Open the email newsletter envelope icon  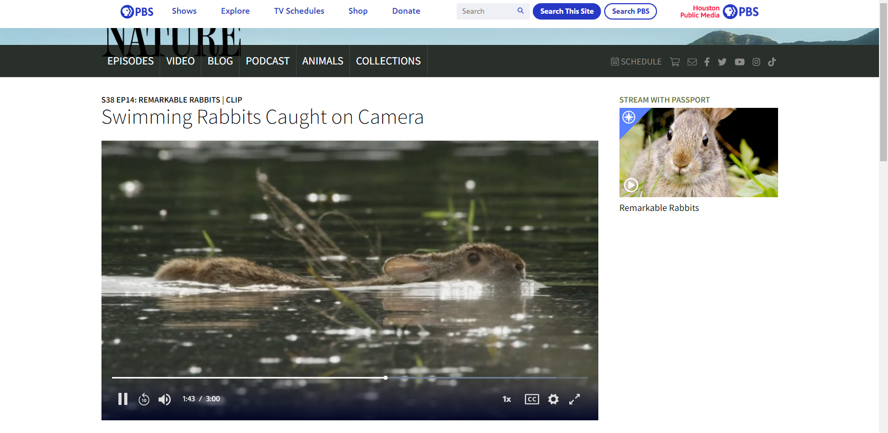(x=692, y=62)
